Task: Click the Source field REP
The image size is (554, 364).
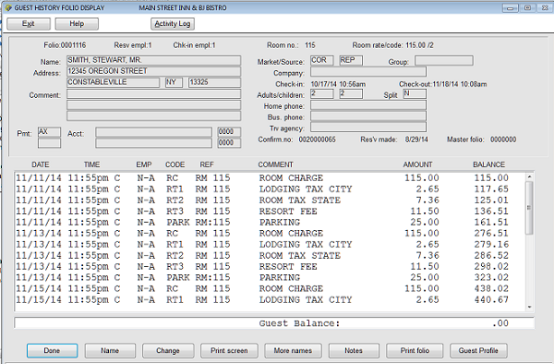Action: coord(351,60)
